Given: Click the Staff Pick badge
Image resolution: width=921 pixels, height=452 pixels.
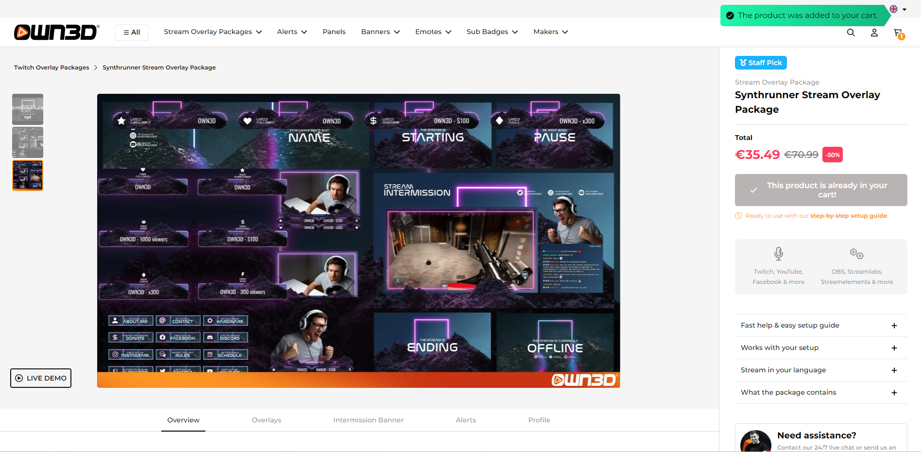Looking at the screenshot, I should pos(761,62).
